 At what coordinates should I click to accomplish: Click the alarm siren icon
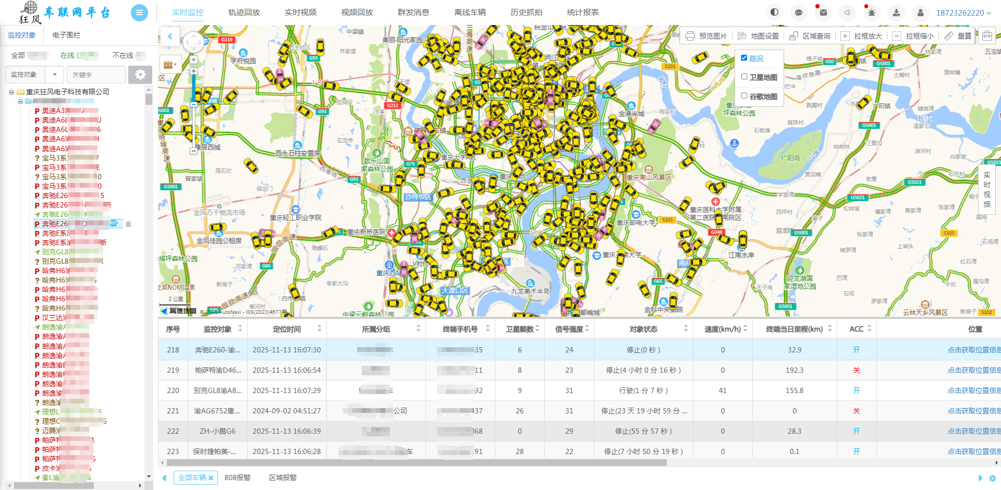(x=872, y=13)
